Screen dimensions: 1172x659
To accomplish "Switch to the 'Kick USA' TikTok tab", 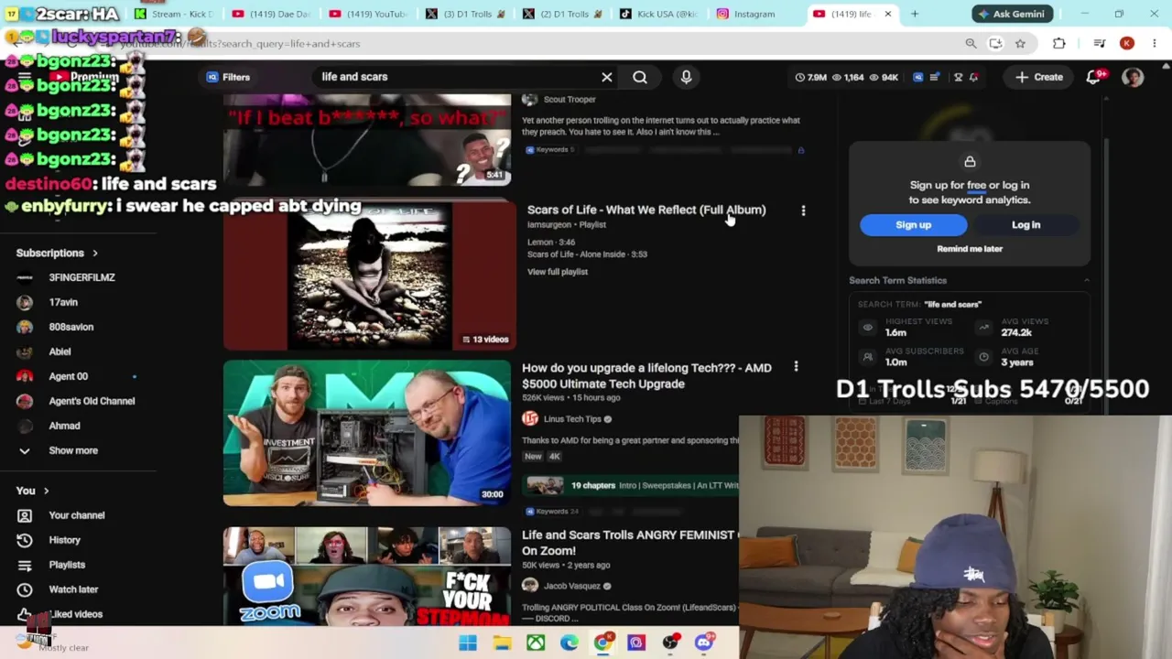I will [x=659, y=14].
